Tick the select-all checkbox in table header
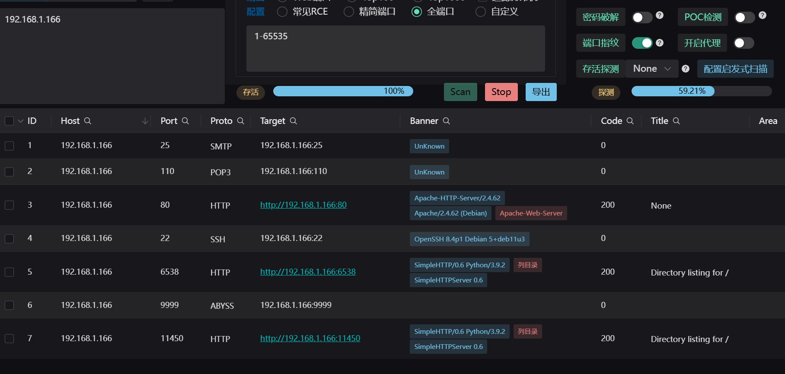This screenshot has width=785, height=374. coord(9,121)
